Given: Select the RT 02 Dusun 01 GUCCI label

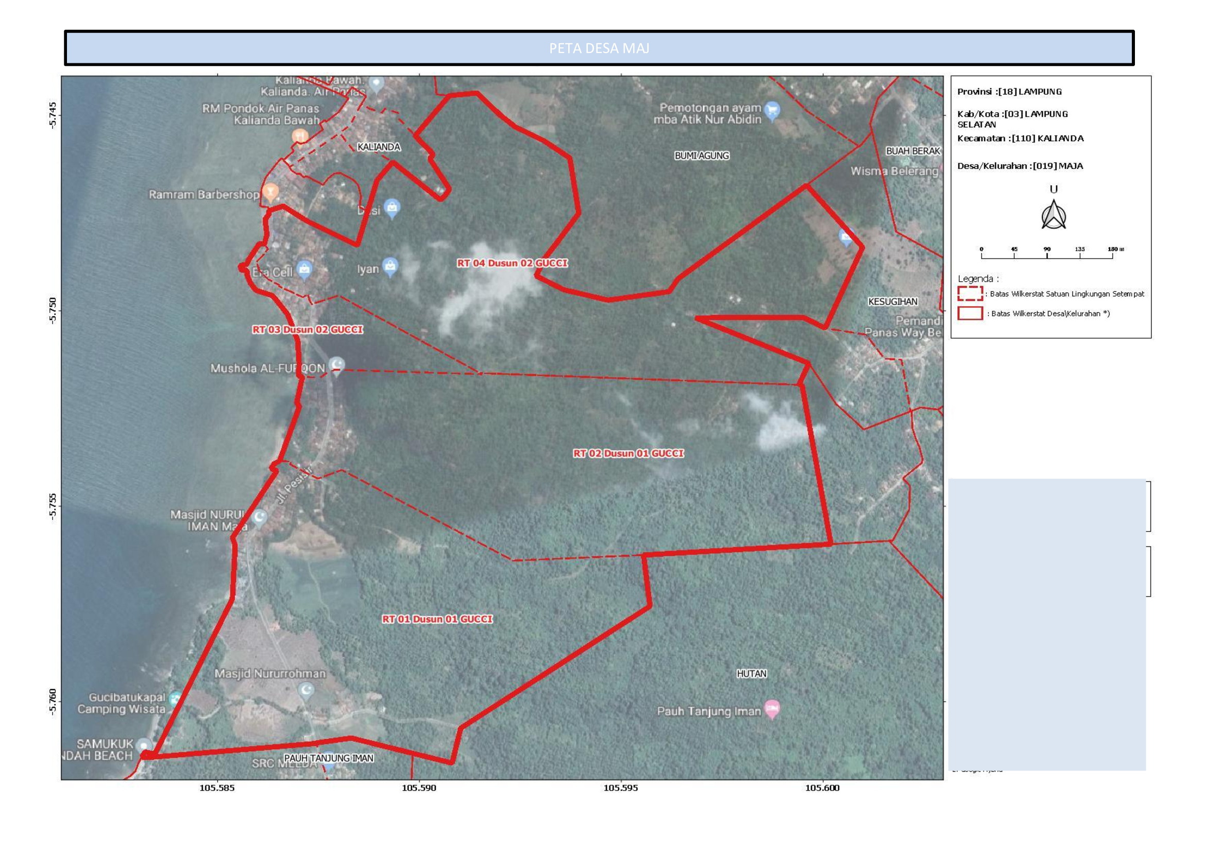Looking at the screenshot, I should (x=628, y=453).
